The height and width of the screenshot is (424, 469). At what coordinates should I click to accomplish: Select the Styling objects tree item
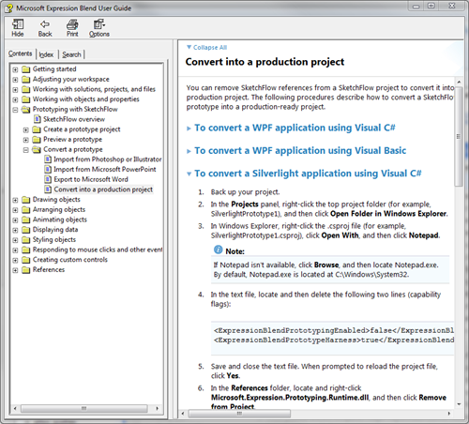click(x=54, y=239)
